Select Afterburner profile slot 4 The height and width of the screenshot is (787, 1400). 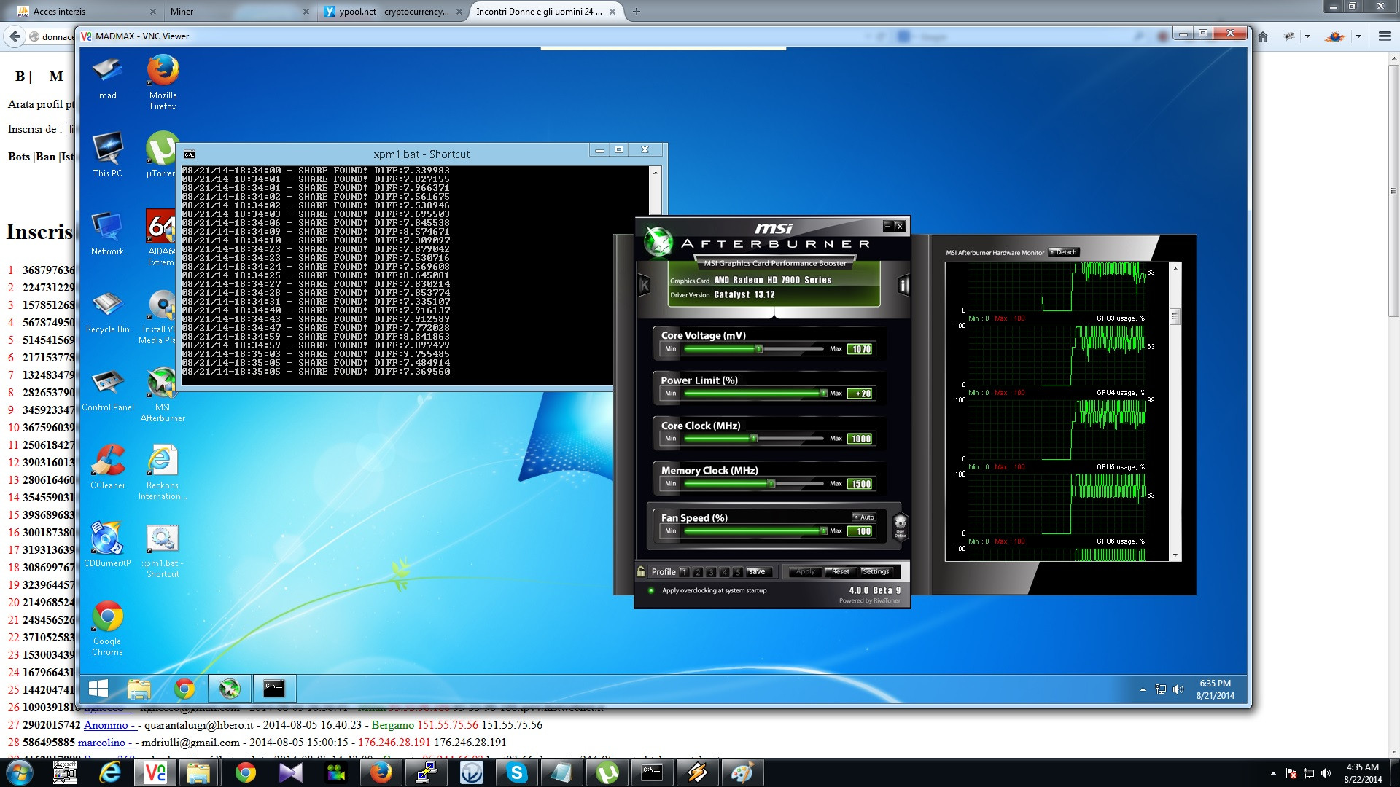725,572
